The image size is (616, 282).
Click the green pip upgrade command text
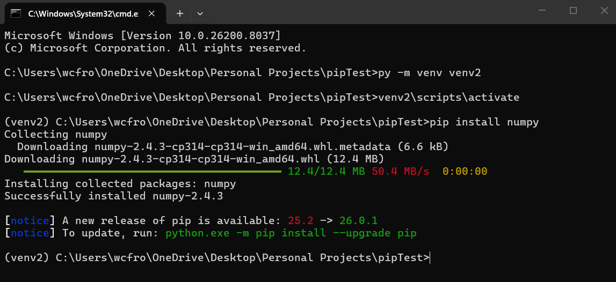tap(291, 233)
